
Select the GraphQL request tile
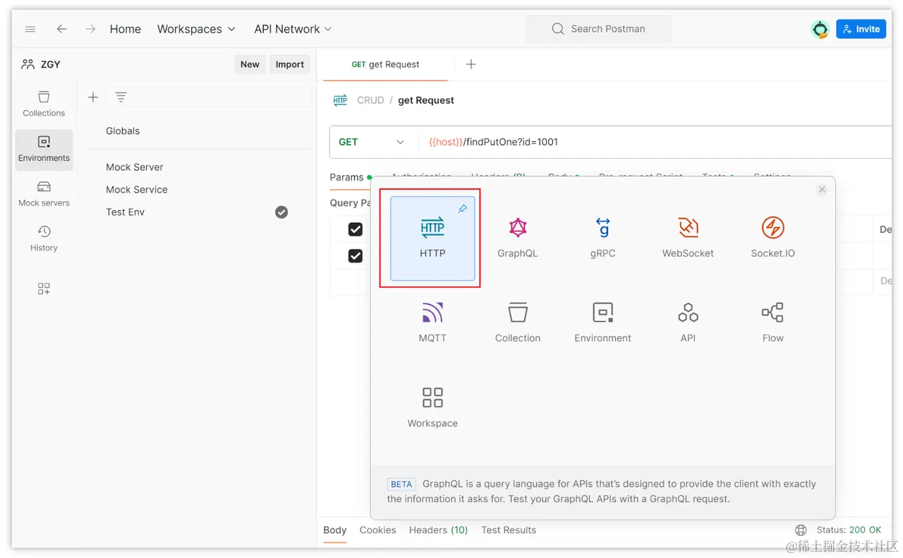pyautogui.click(x=518, y=238)
